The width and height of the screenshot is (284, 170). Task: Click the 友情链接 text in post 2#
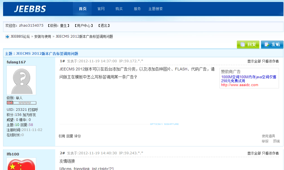(x=67, y=161)
